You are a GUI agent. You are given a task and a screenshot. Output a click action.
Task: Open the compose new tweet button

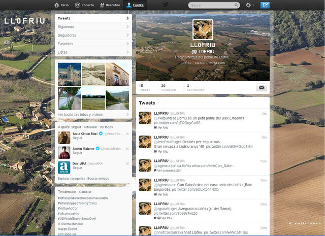click(265, 5)
